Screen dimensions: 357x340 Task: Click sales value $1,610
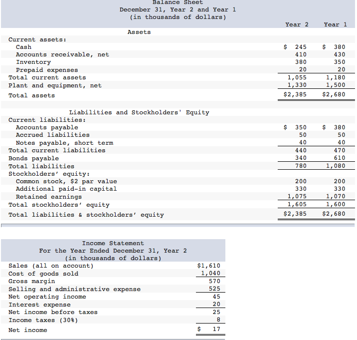coord(209,266)
